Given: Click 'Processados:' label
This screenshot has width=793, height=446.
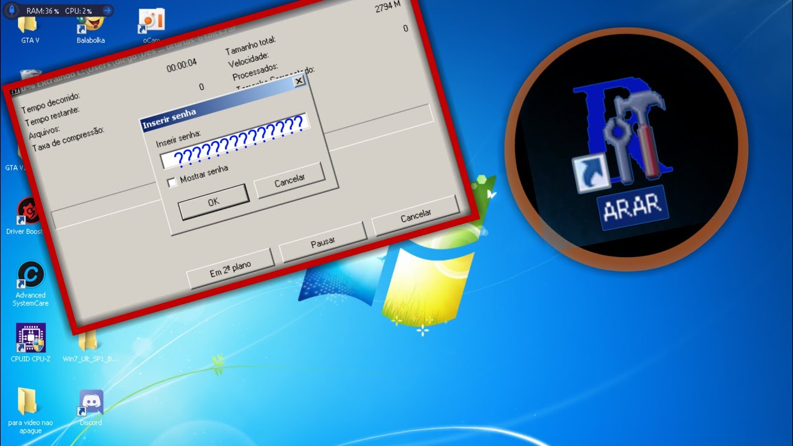Looking at the screenshot, I should (x=255, y=71).
